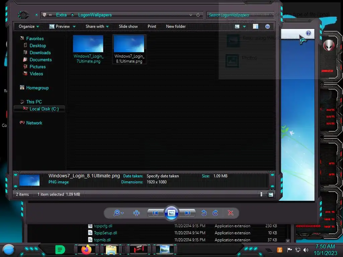Select tcpipcfg.dll in background file list
Screen dimensions: 343x257
tap(103, 226)
